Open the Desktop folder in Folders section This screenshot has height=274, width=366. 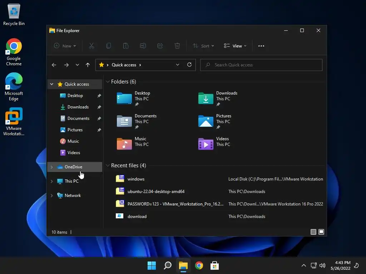click(x=134, y=98)
